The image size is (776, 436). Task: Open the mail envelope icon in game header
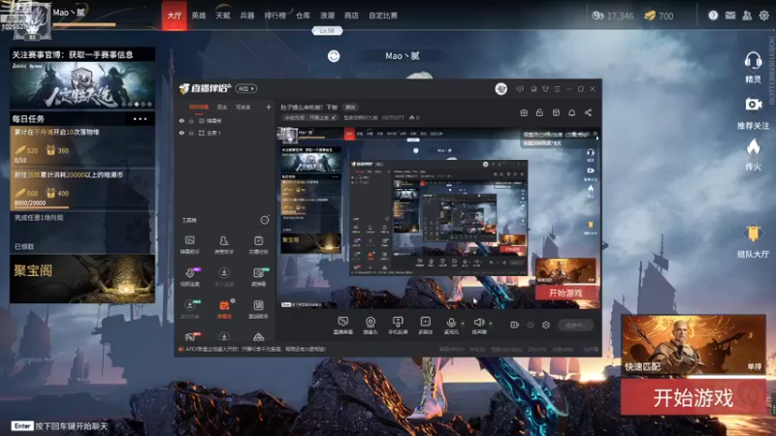pyautogui.click(x=730, y=16)
